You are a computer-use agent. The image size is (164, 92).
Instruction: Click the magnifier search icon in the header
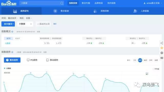(x=62, y=3)
